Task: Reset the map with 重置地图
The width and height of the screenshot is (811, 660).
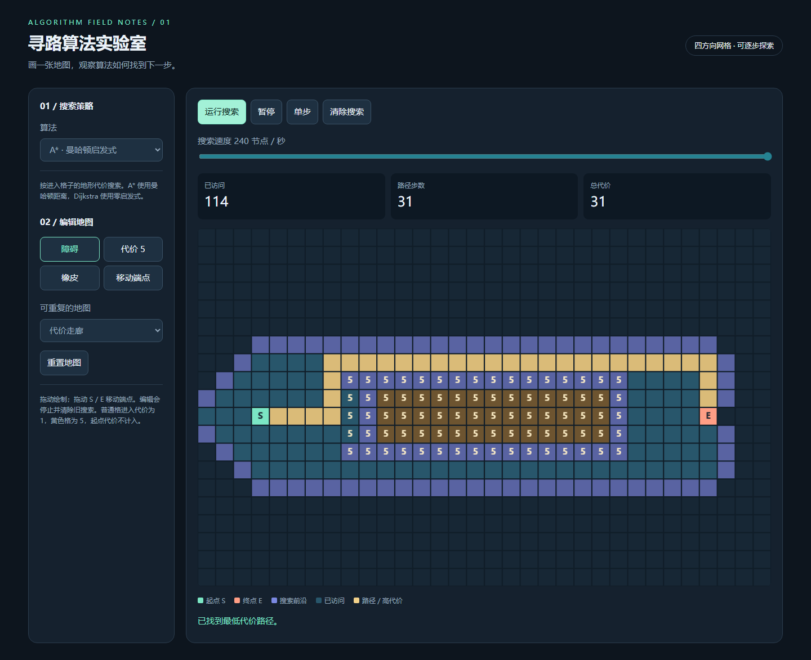Action: (x=64, y=363)
